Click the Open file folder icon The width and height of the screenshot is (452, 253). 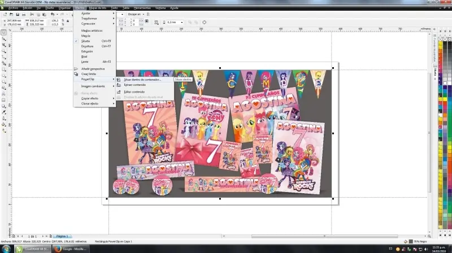coord(11,14)
